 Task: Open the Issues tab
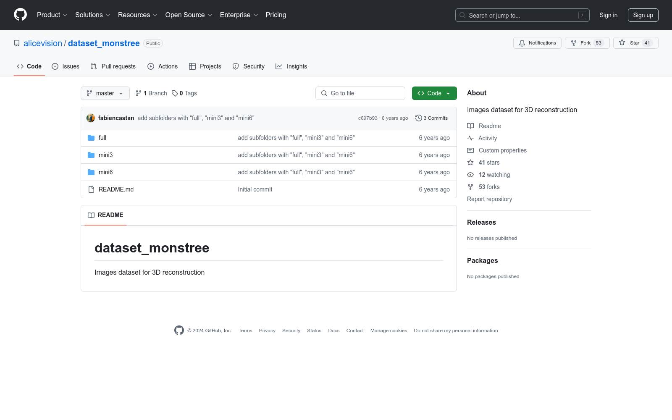pyautogui.click(x=66, y=66)
